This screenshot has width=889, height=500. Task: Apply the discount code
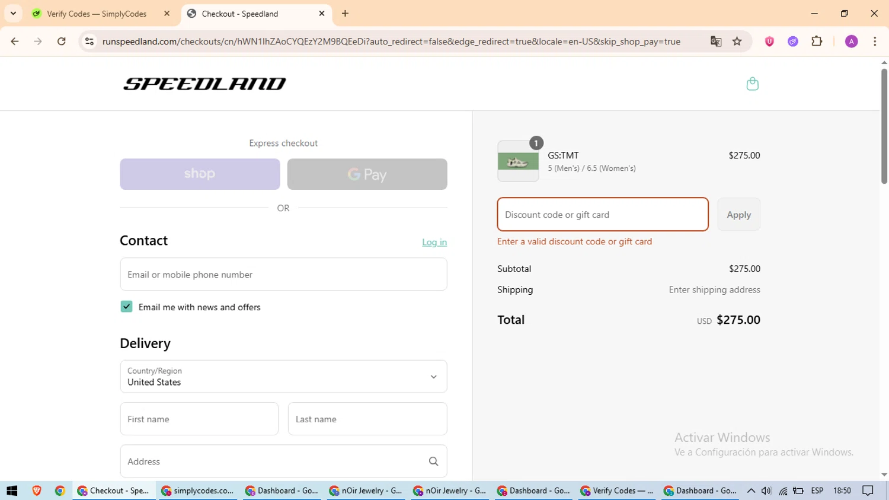click(x=738, y=215)
